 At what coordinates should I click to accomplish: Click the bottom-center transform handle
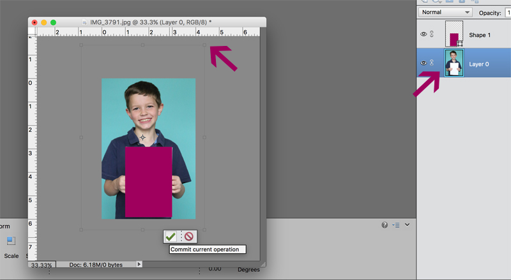142,230
